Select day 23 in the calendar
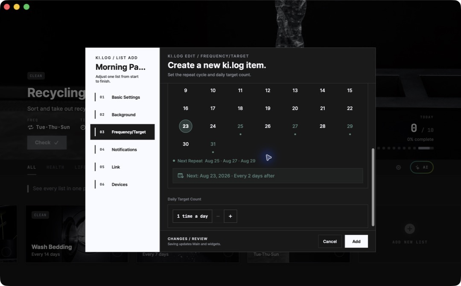 pyautogui.click(x=186, y=126)
